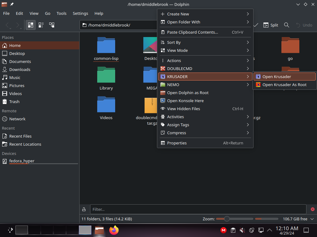Open the Videos folder in file view
Image resolution: width=317 pixels, height=237 pixels.
coord(106,108)
